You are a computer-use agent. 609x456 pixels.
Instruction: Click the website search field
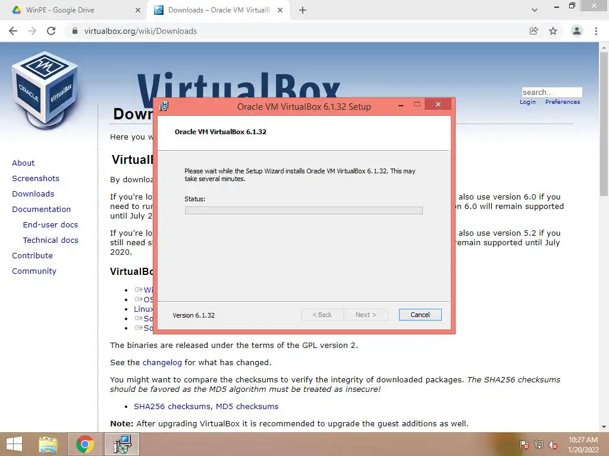pyautogui.click(x=552, y=92)
